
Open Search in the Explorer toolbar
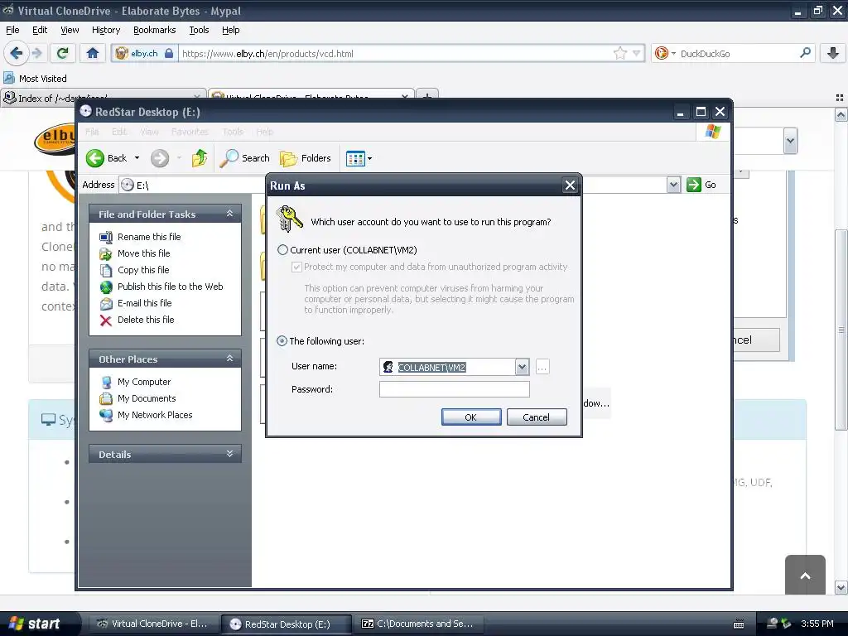244,158
